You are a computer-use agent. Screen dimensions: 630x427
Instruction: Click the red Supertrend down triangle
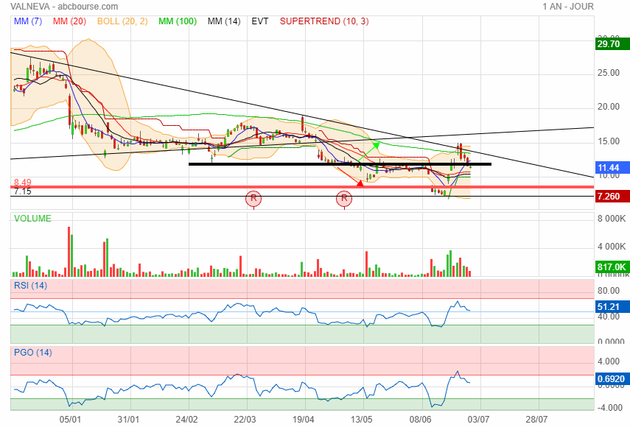[x=360, y=183]
